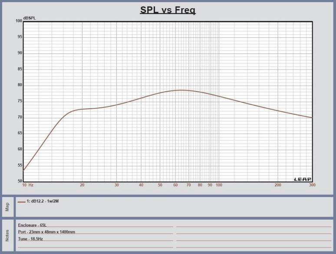Click the '30' frequency axis label
This screenshot has height=254, width=336.
coord(117,185)
